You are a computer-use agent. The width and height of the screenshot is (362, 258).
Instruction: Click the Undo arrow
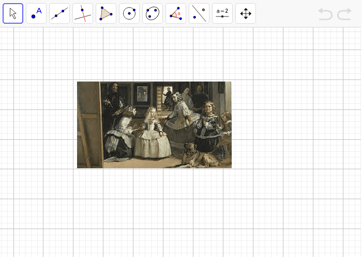[x=325, y=14]
